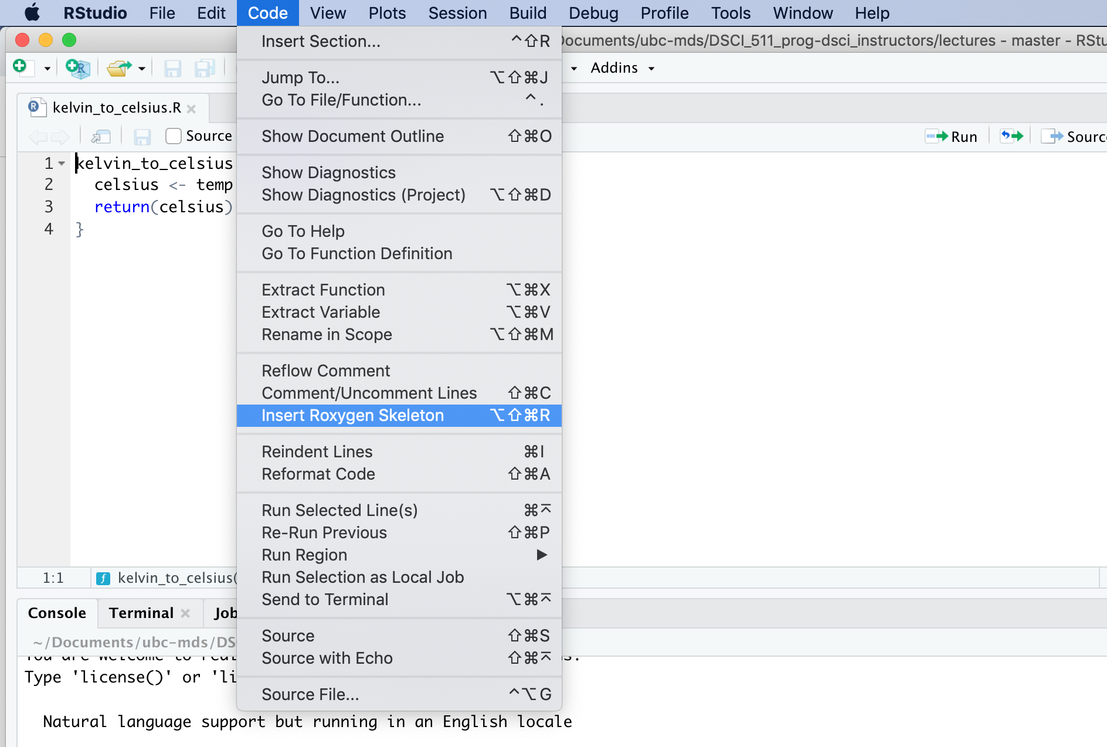Click the editor back navigation arrow
Screen dimensions: 1107x747
click(x=38, y=137)
